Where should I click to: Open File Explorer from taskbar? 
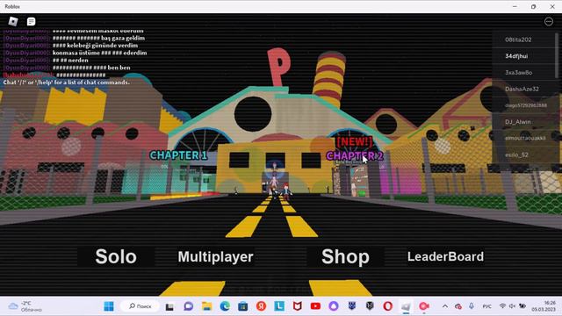coord(206,306)
